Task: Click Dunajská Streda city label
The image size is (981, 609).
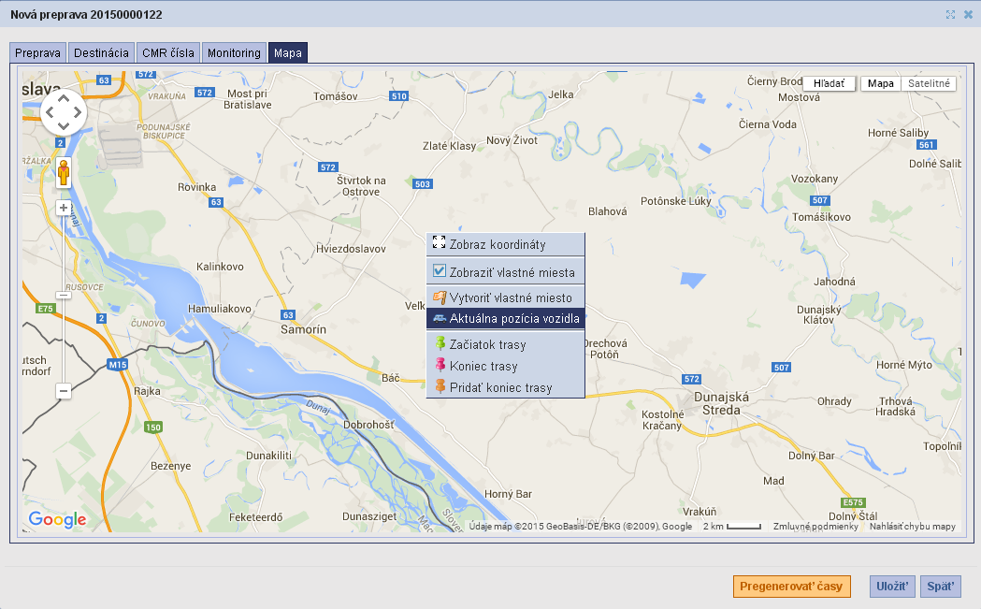Action: 721,404
